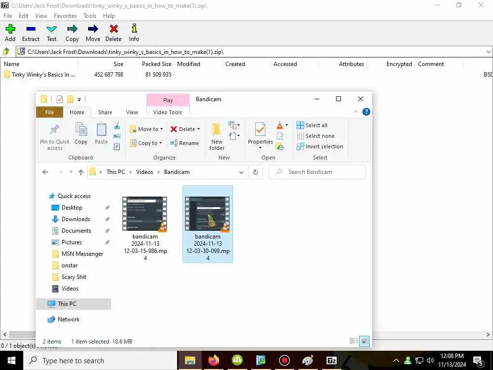Click the 7-Zip Move toolbar button
This screenshot has width=493, height=370.
pos(93,33)
